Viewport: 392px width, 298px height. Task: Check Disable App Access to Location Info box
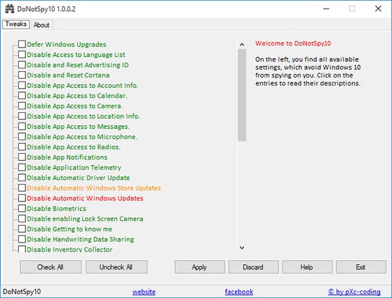click(22, 116)
